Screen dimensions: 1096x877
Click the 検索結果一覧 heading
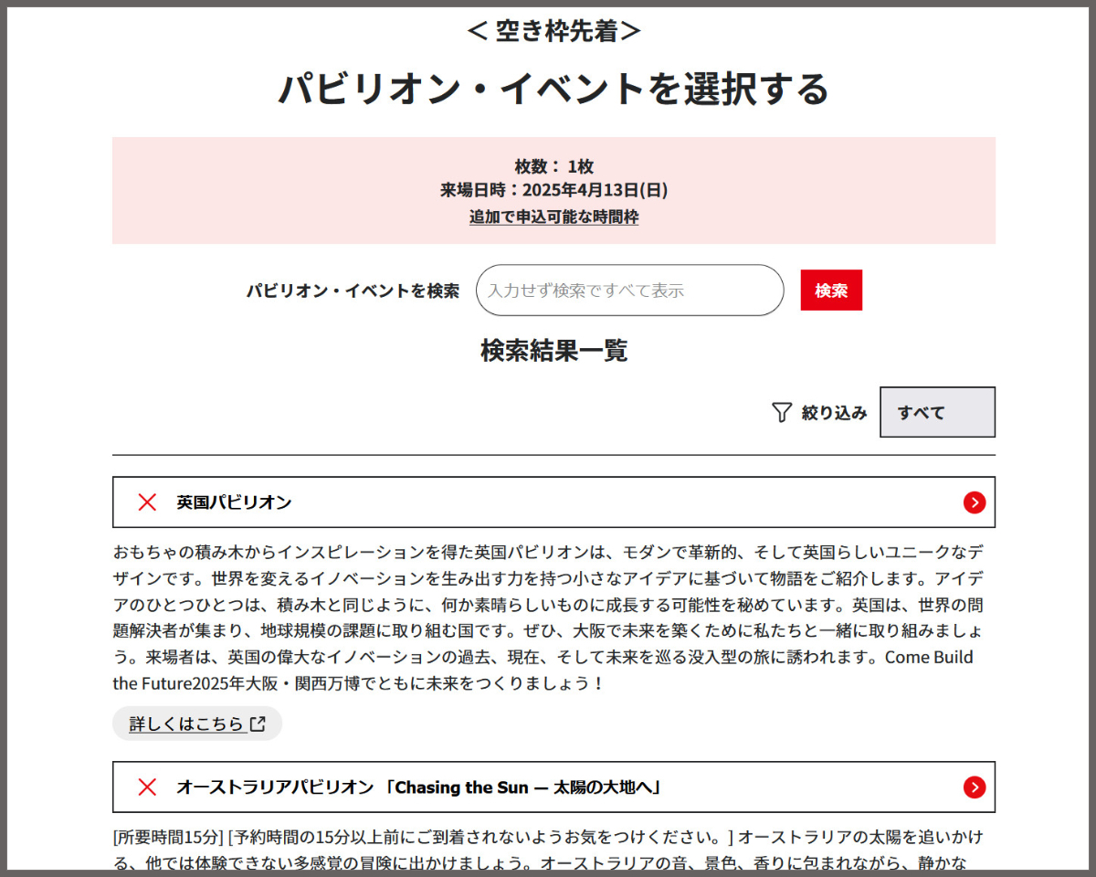[553, 351]
